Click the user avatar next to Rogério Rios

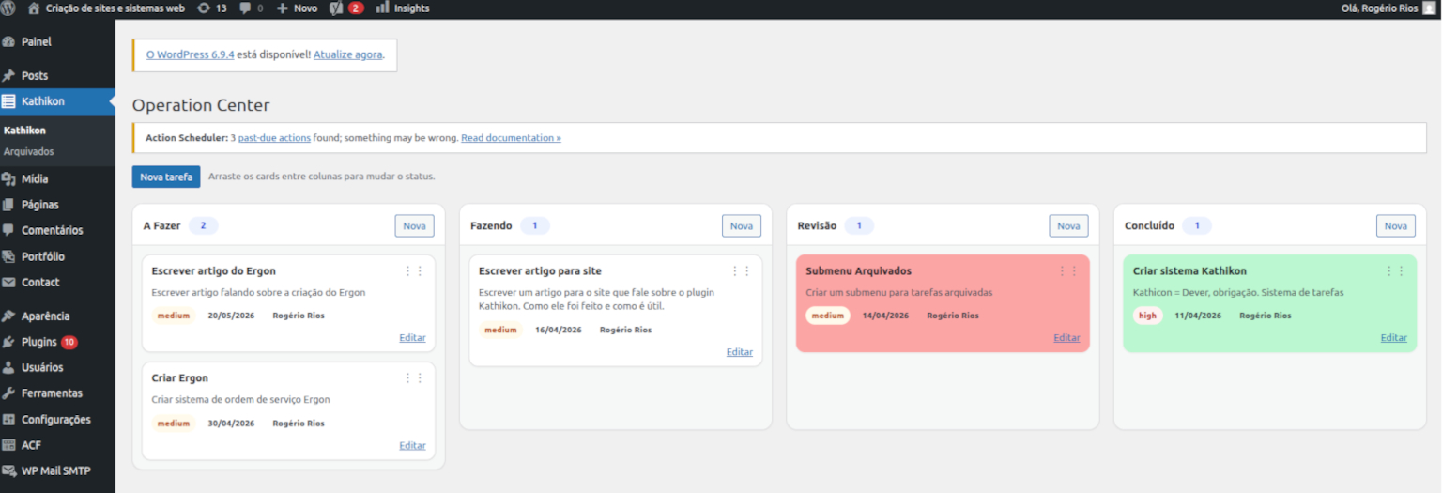click(1429, 8)
